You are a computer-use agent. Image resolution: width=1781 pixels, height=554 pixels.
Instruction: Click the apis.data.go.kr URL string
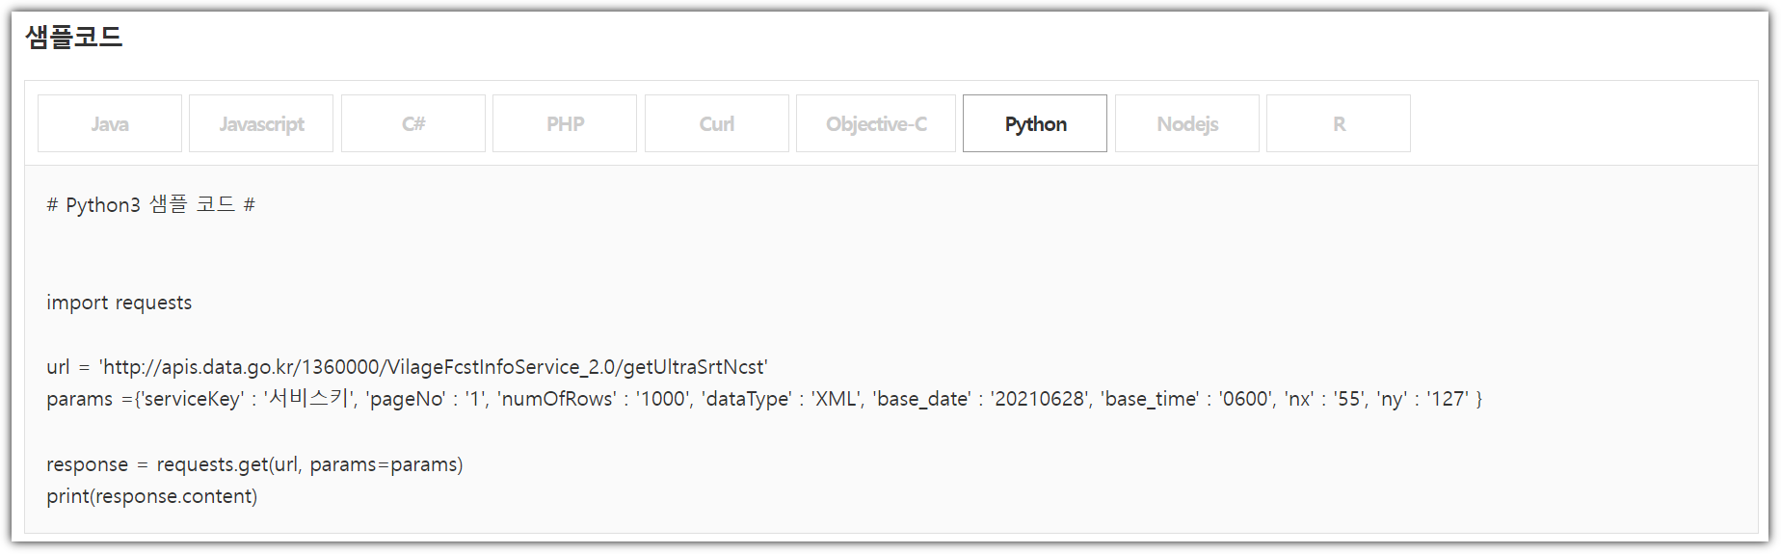(x=434, y=367)
